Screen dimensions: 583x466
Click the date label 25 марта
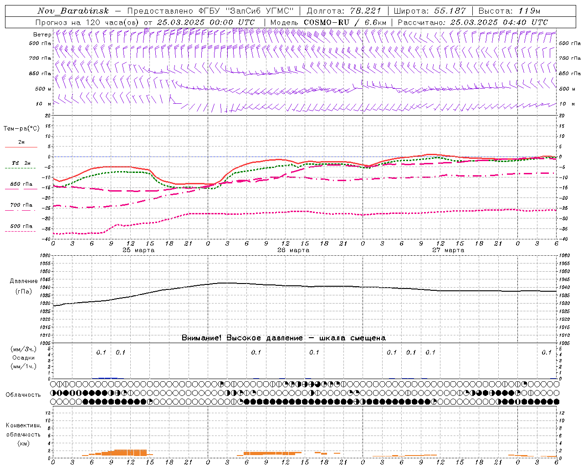[138, 250]
